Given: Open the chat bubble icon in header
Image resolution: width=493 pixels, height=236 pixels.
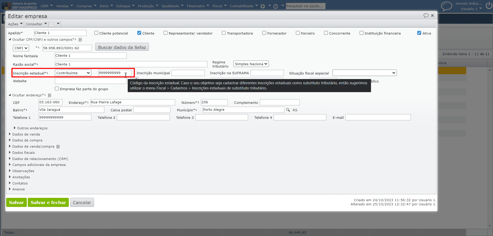Looking at the screenshot, I should 446,6.
